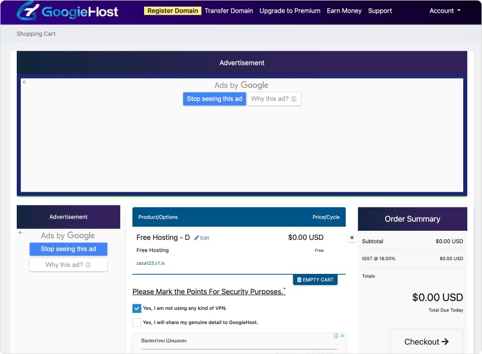This screenshot has height=354, width=482.
Task: Uncheck the not using VPN checkbox
Action: tap(137, 308)
